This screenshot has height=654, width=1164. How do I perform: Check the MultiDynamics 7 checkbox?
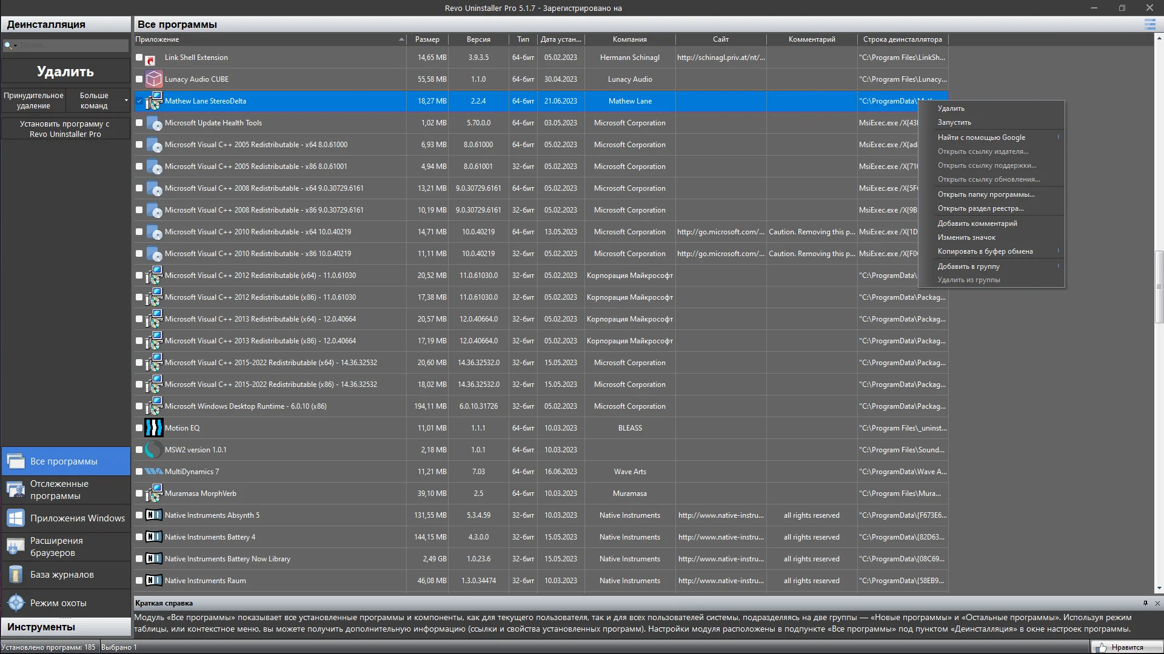click(139, 472)
